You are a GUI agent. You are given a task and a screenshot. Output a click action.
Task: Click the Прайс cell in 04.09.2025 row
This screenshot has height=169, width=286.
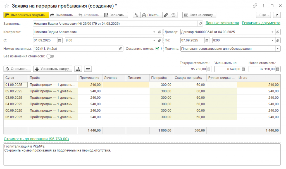click(53, 104)
